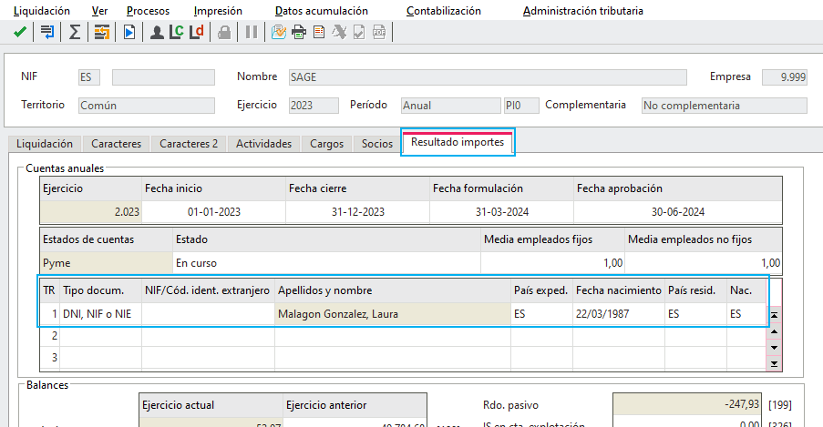The width and height of the screenshot is (823, 427).
Task: Switch to the Socios tab
Action: click(376, 143)
